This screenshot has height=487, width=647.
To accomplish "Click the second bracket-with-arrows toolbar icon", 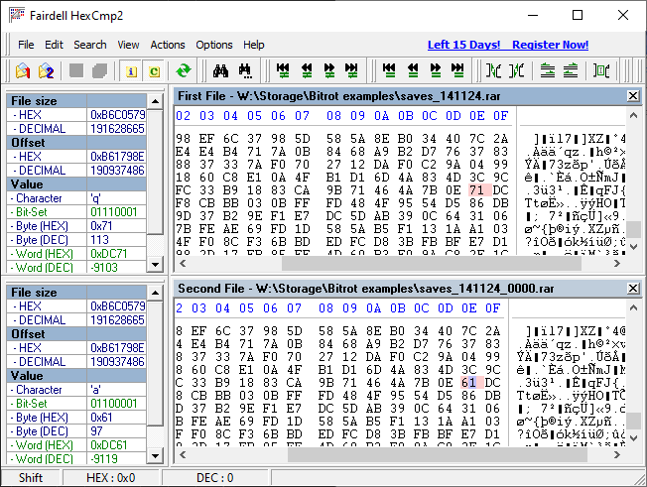I will point(516,70).
